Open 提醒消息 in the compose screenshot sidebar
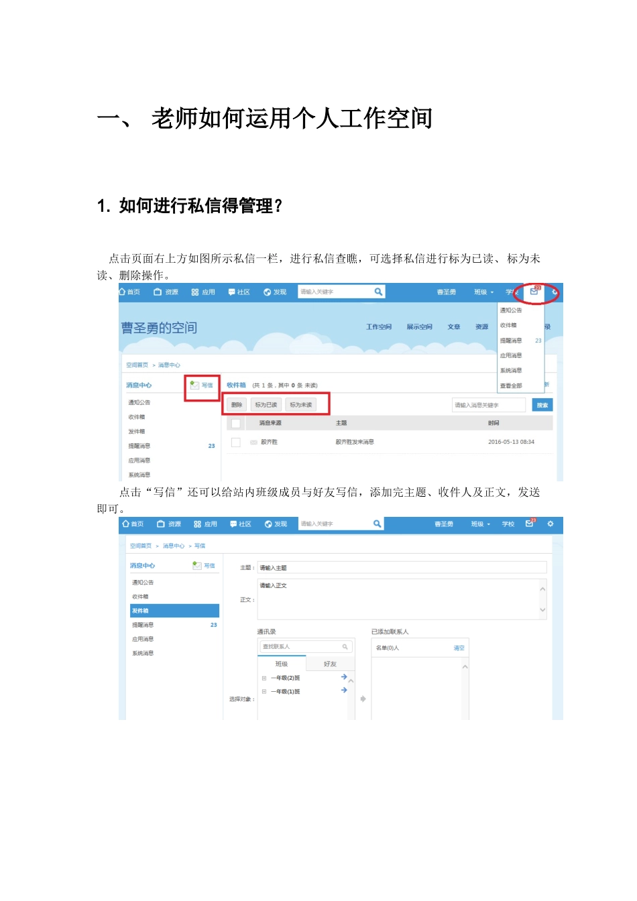This screenshot has height=901, width=637. pos(143,625)
